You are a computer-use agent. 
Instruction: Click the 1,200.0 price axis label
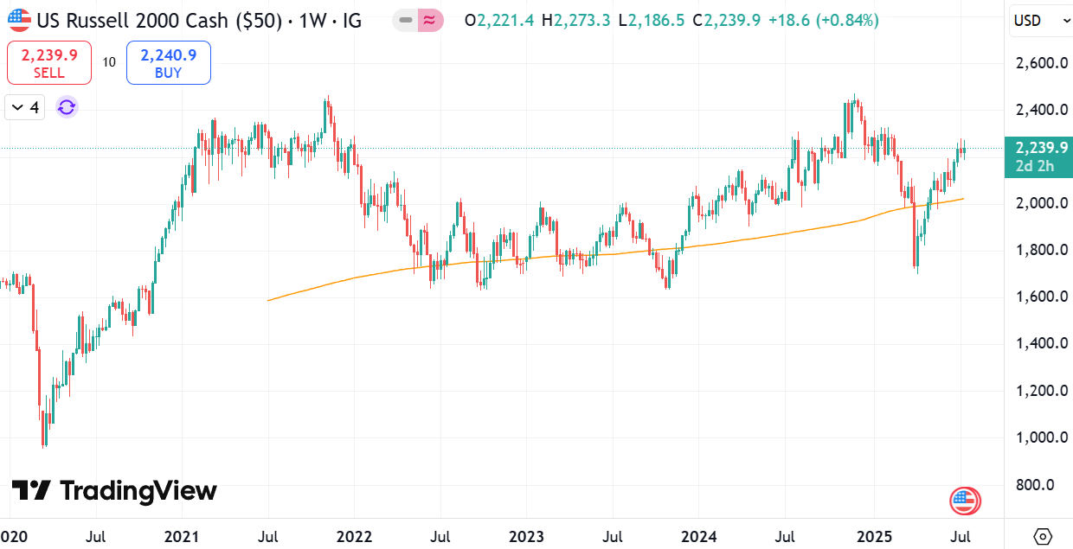click(x=1041, y=390)
